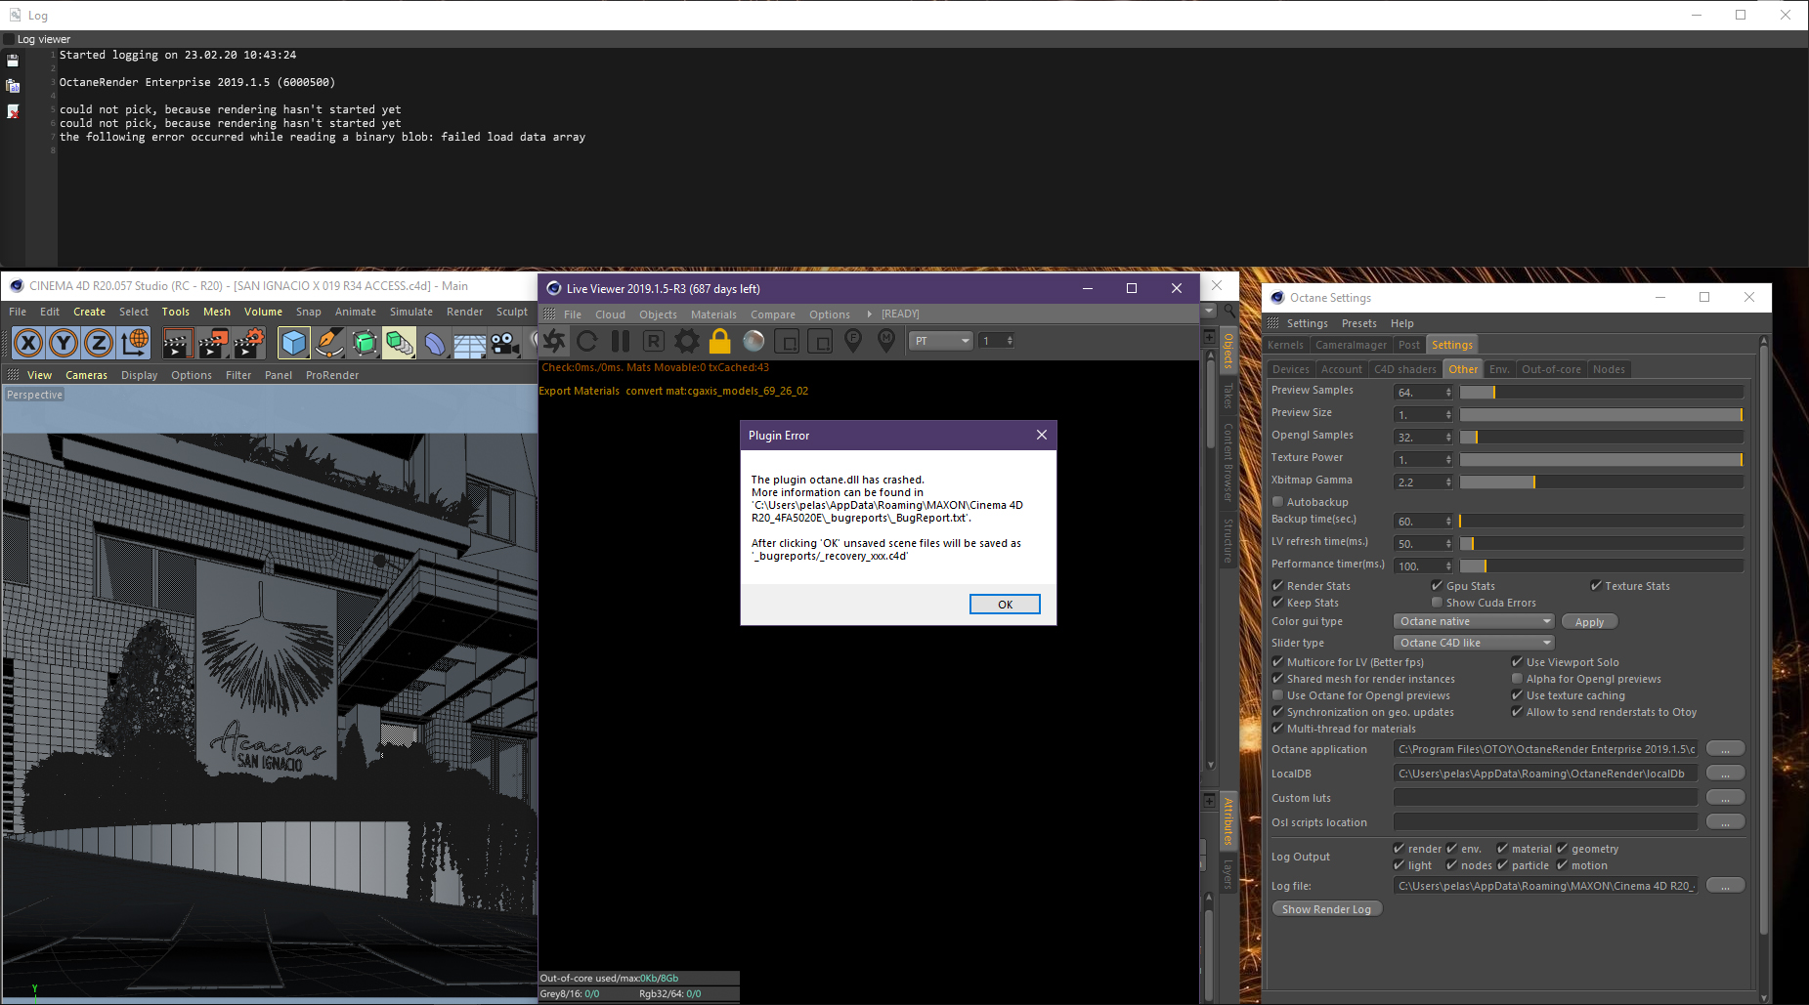
Task: Click the clay mode sphere icon
Action: [x=754, y=341]
